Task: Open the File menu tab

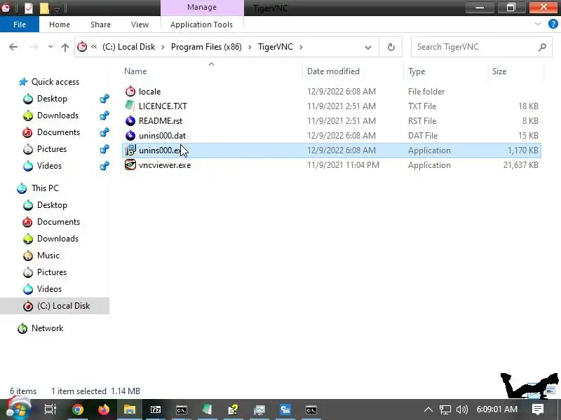Action: pos(20,24)
